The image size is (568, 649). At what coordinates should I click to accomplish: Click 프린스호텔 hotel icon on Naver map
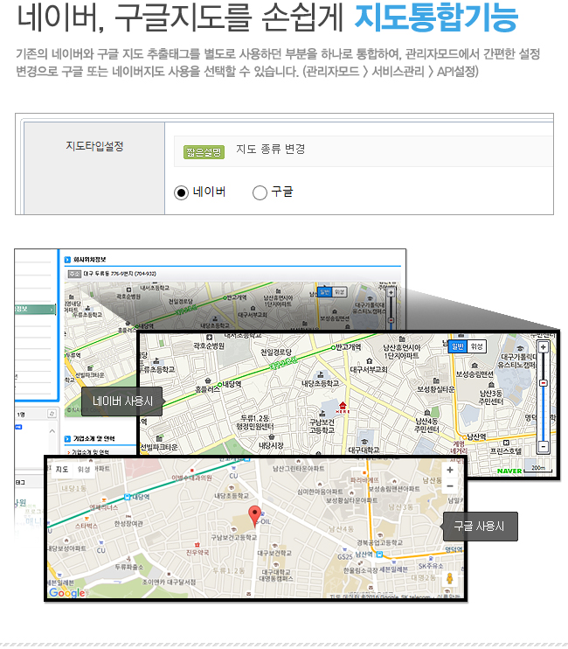(506, 443)
